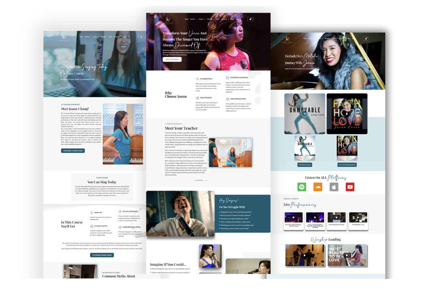The height and width of the screenshot is (289, 434).
Task: Open the Shop menu item on center page
Action: coord(233,19)
